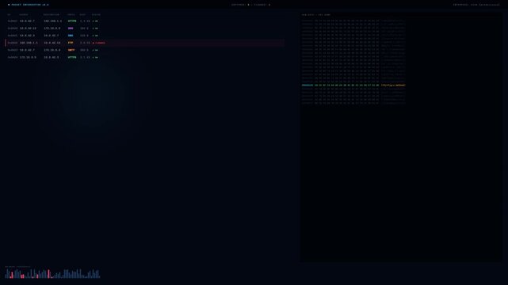Select destination 192.168.1.1 in the first row
Viewport: 508px width, 285px height.
coord(53,21)
